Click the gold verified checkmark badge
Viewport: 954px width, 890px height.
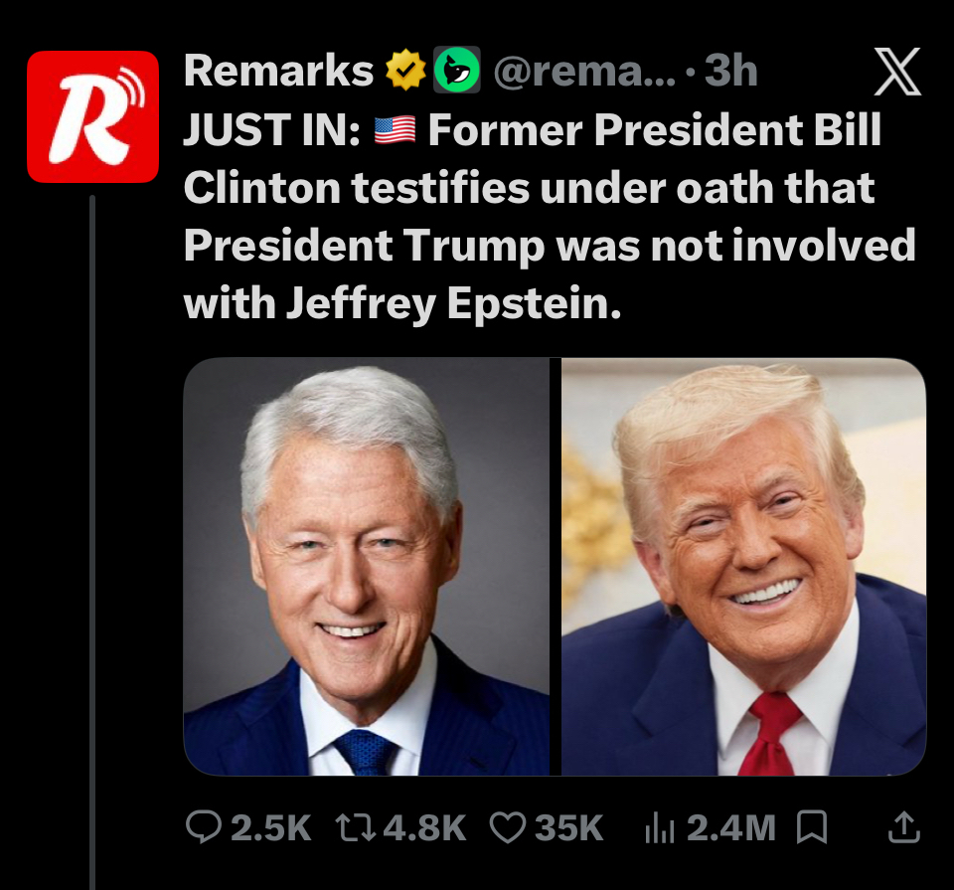(405, 72)
